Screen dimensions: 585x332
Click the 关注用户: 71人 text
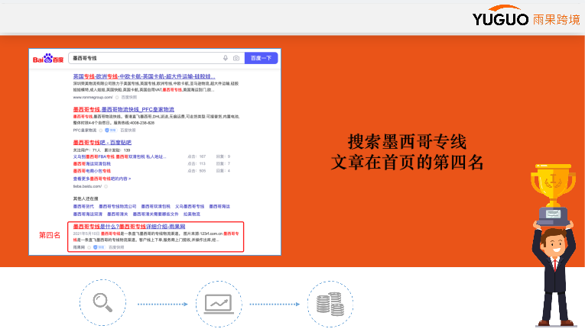87,150
